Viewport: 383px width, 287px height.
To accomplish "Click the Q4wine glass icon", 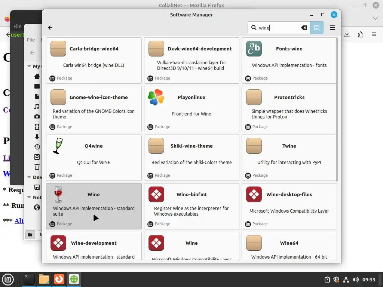I will click(58, 146).
